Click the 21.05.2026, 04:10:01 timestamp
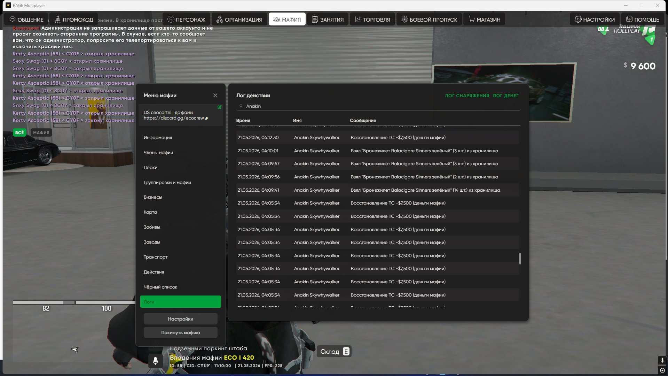 tap(258, 151)
